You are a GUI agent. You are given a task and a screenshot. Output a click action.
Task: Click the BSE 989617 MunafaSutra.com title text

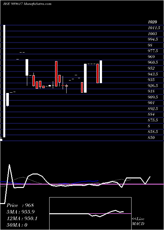[x=27, y=4]
